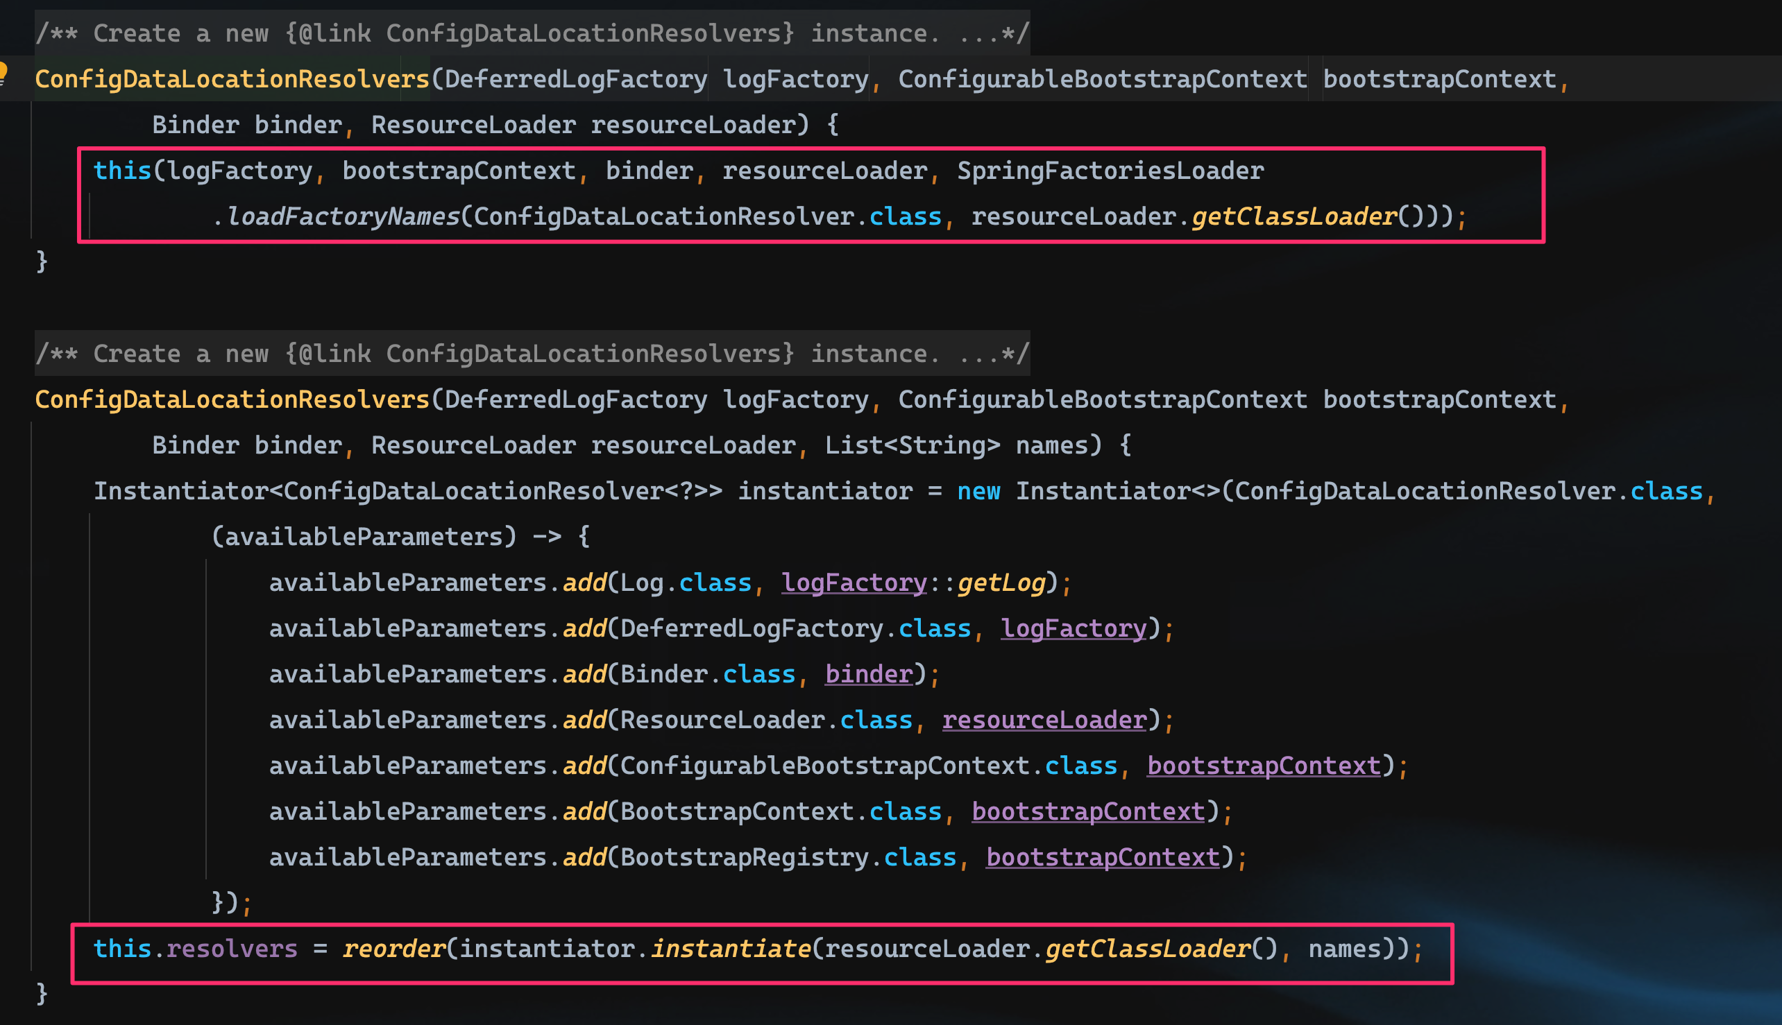Click the new keyword in Instantiator creation
Image resolution: width=1782 pixels, height=1025 pixels.
979,491
